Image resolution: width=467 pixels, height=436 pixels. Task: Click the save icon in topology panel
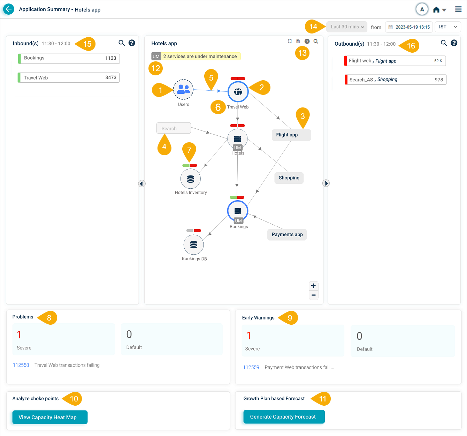298,41
